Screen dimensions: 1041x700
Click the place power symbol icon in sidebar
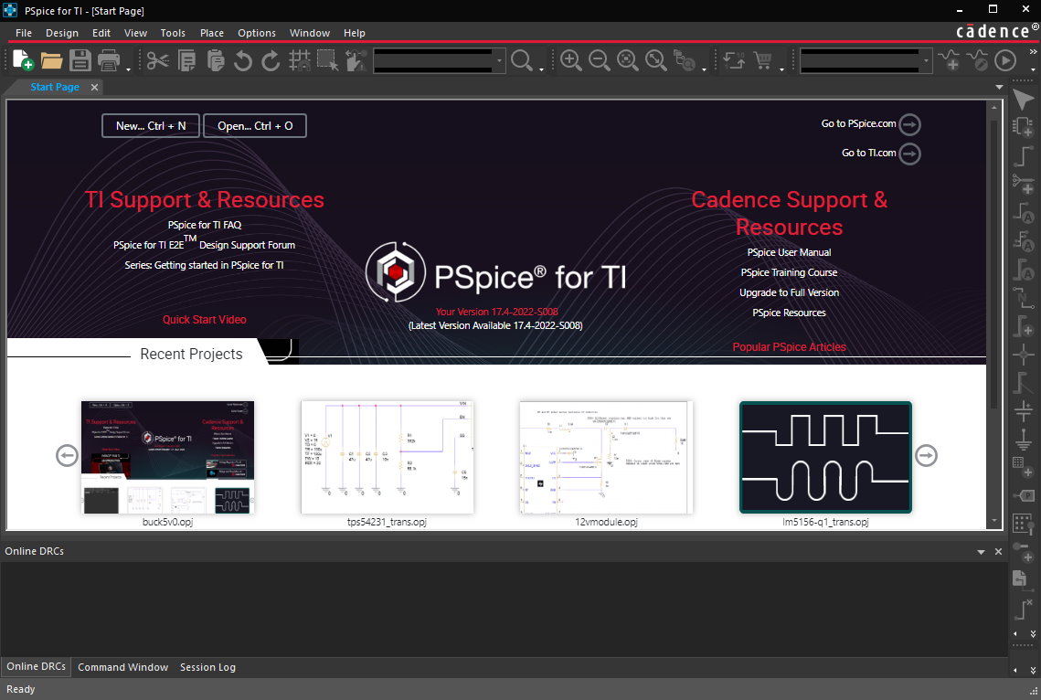(x=1024, y=410)
